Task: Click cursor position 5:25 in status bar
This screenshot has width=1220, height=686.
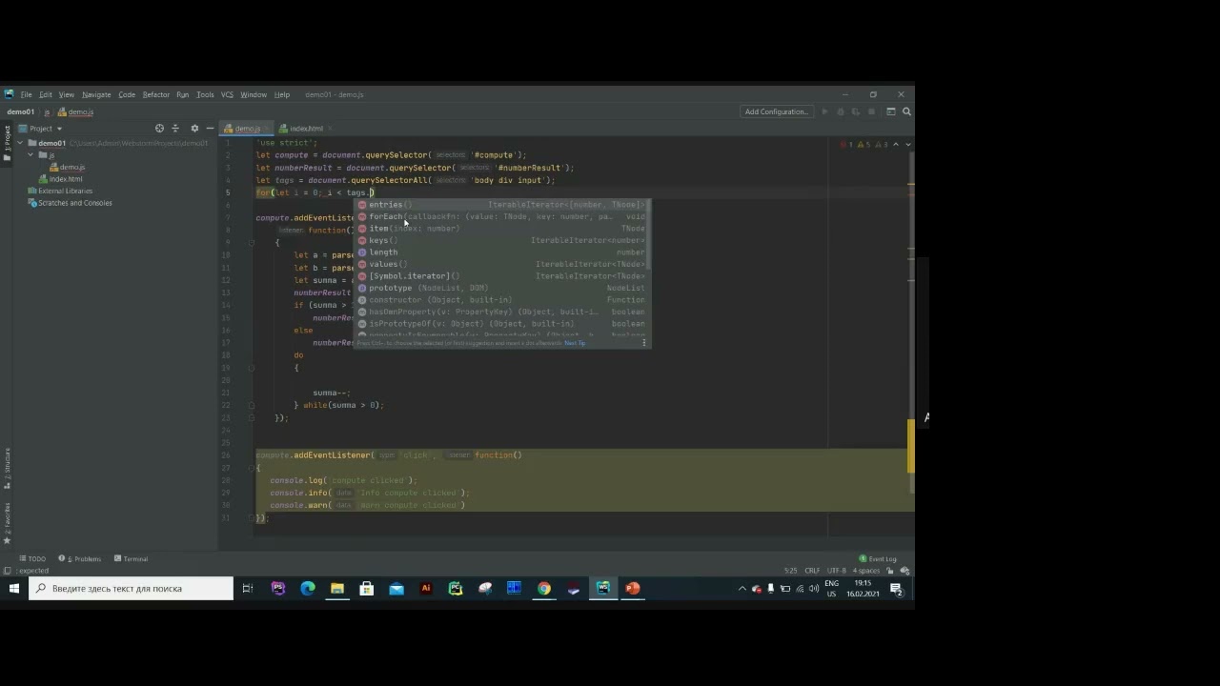Action: tap(790, 571)
